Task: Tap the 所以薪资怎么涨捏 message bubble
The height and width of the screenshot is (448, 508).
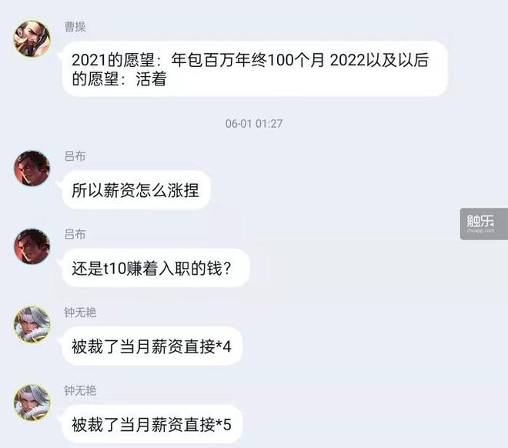Action: 136,190
